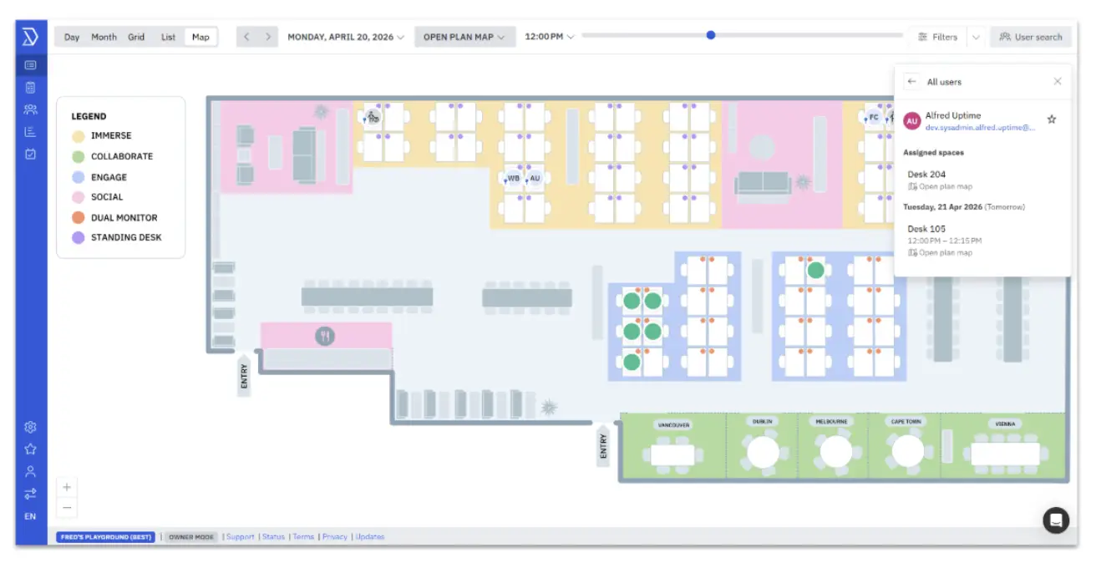
Task: Select the WB desk marker on map
Action: (514, 178)
